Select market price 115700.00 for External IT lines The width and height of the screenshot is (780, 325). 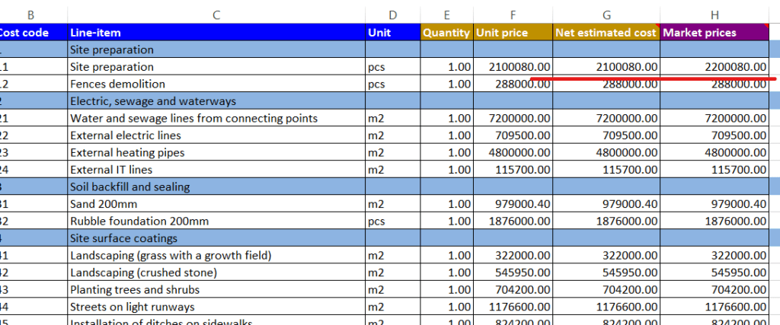click(x=714, y=170)
